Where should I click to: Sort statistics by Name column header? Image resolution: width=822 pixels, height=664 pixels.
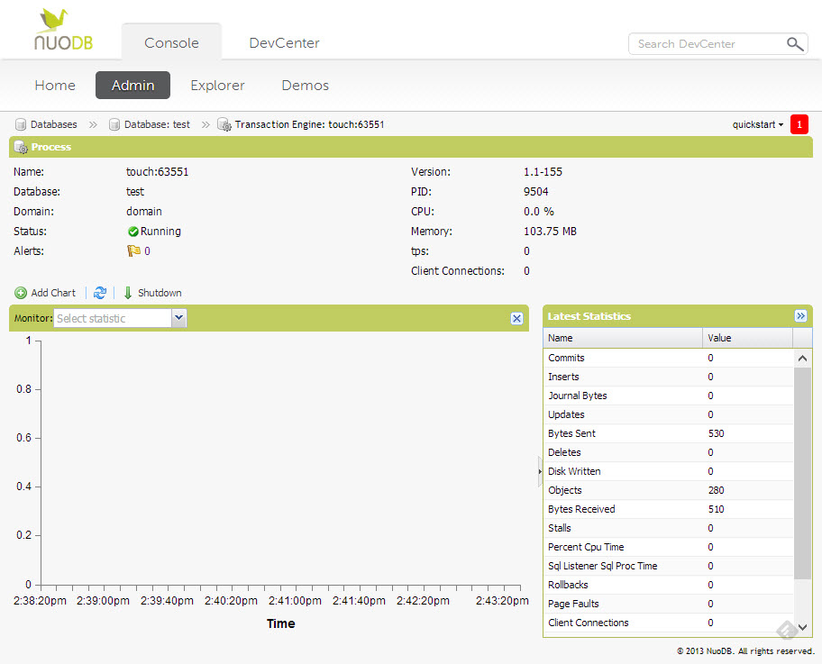[623, 338]
